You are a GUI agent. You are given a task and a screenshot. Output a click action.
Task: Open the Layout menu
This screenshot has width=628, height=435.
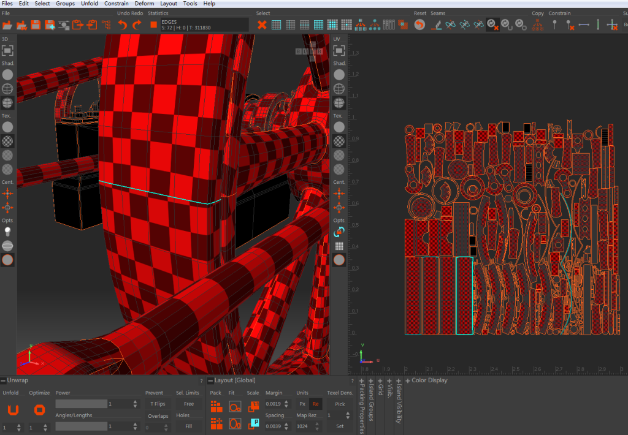[168, 3]
